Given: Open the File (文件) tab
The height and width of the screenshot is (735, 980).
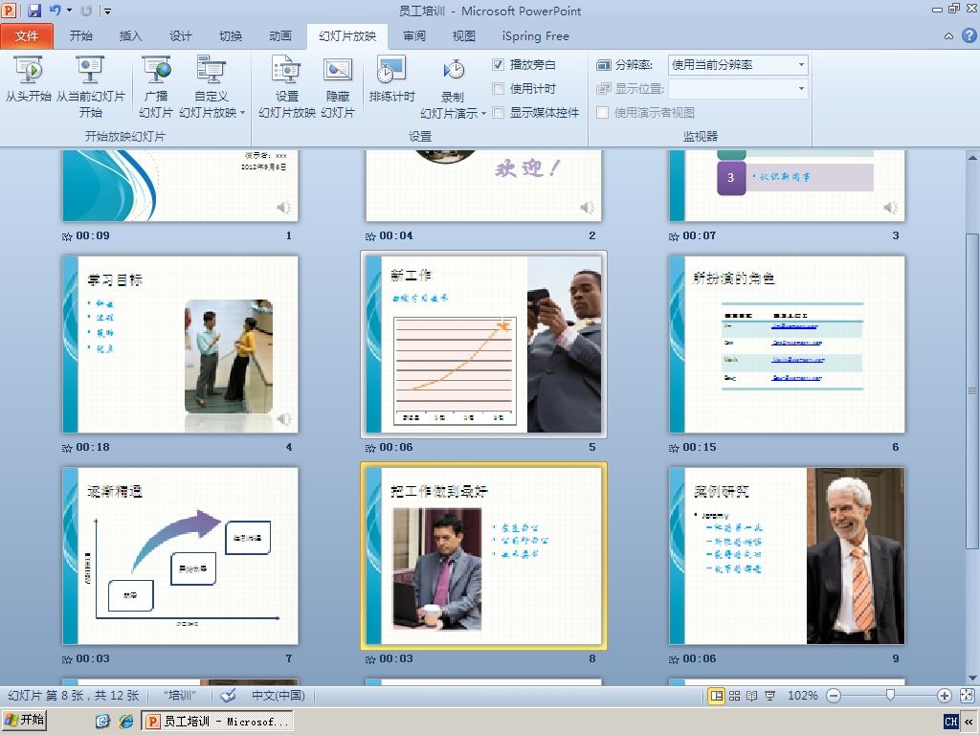Looking at the screenshot, I should [x=27, y=36].
